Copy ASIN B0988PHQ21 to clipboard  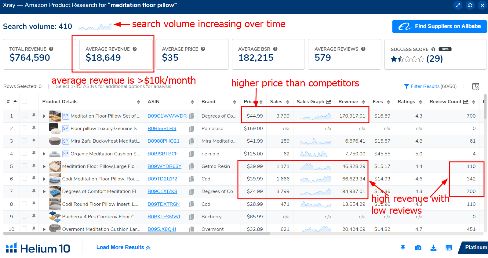[192, 141]
